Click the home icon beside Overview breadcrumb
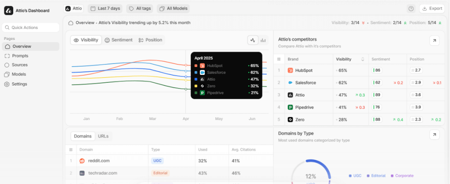 (x=71, y=22)
